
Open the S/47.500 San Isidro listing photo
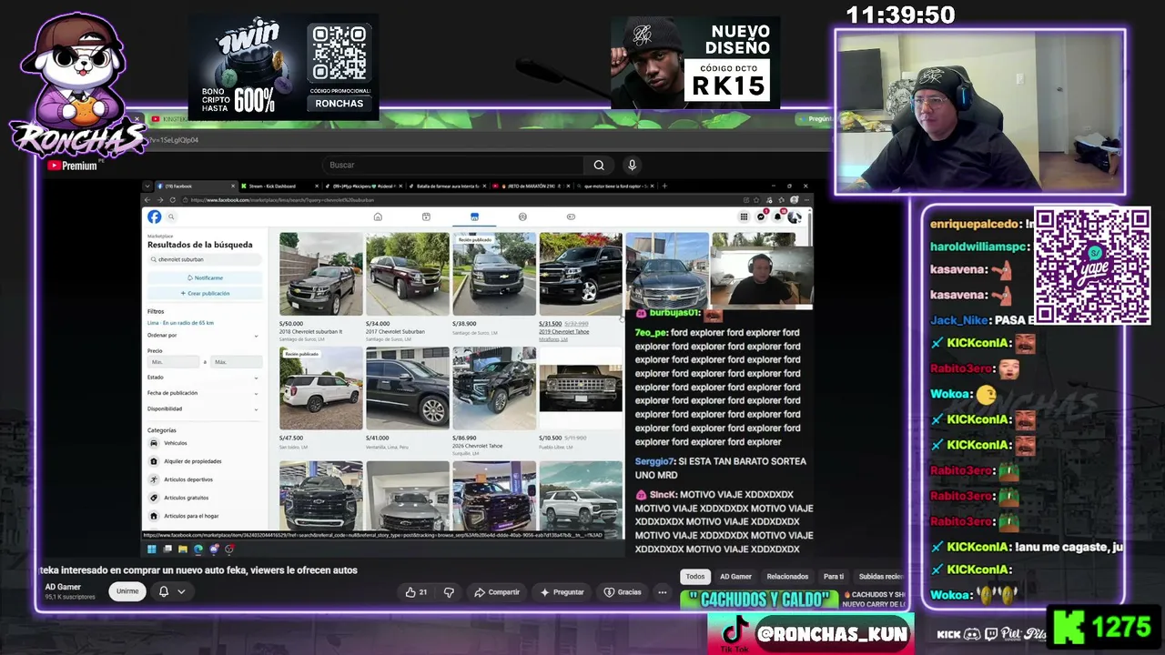click(320, 388)
